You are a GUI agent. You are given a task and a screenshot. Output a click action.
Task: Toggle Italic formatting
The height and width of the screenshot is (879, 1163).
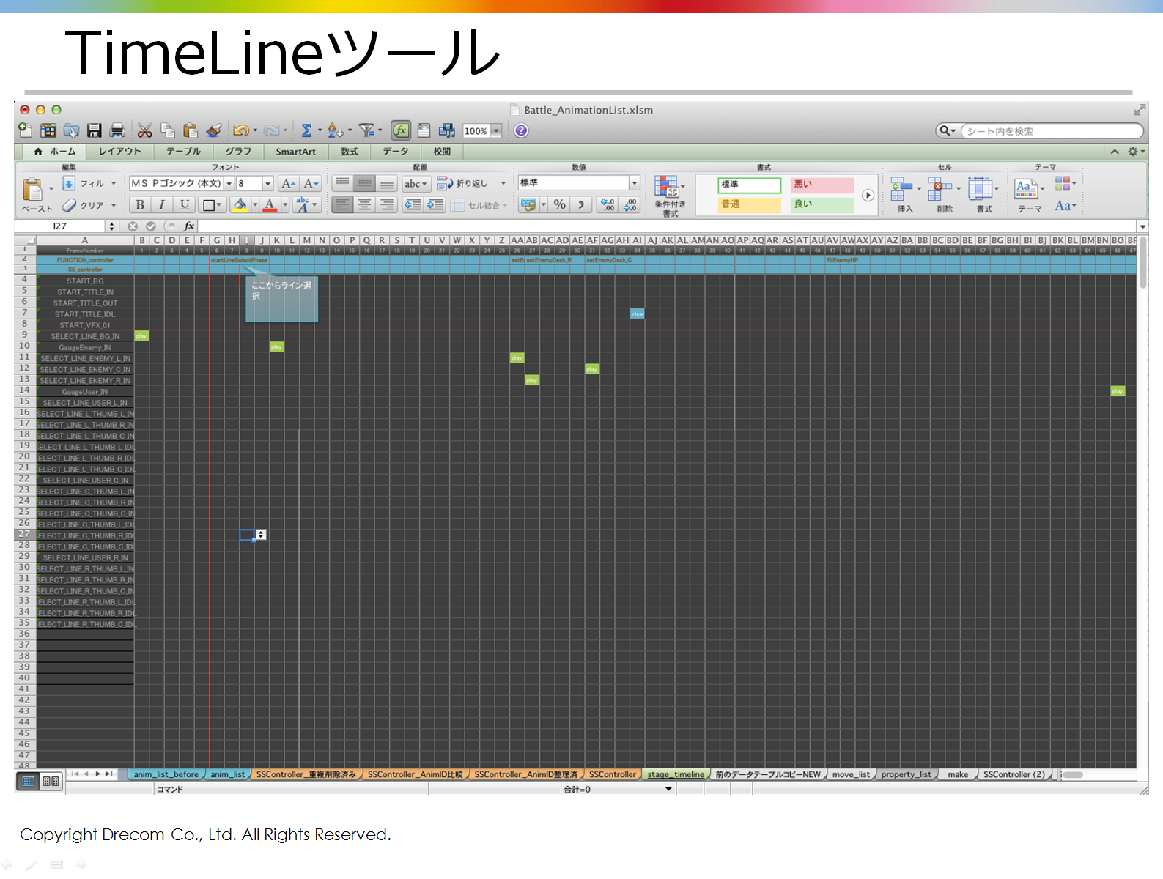coord(162,205)
